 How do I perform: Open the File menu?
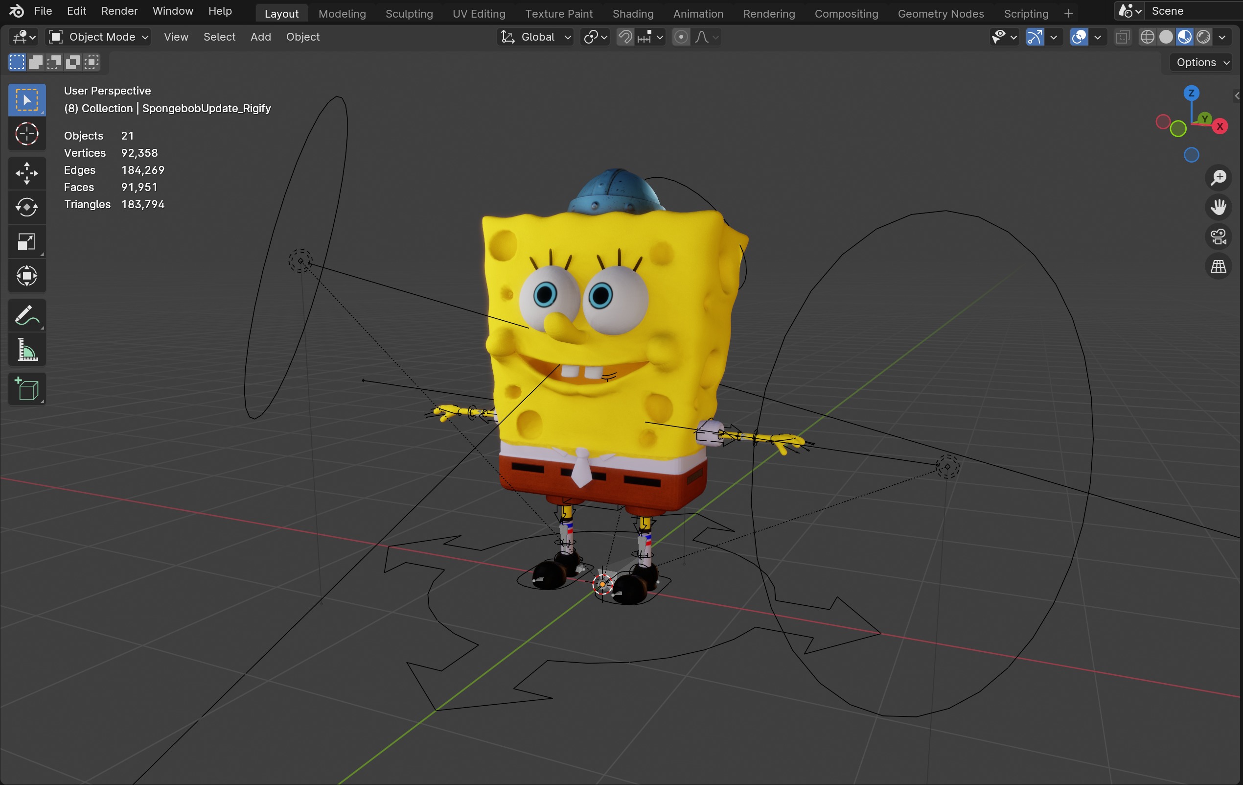pyautogui.click(x=43, y=11)
